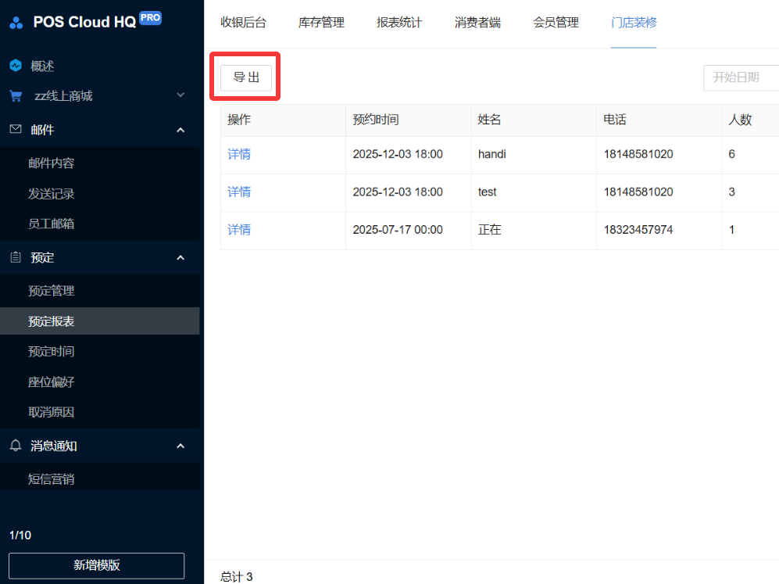Open 详情 link for handi's reservation
The height and width of the screenshot is (584, 779).
(239, 154)
